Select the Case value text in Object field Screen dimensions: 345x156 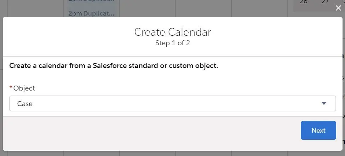click(x=25, y=104)
